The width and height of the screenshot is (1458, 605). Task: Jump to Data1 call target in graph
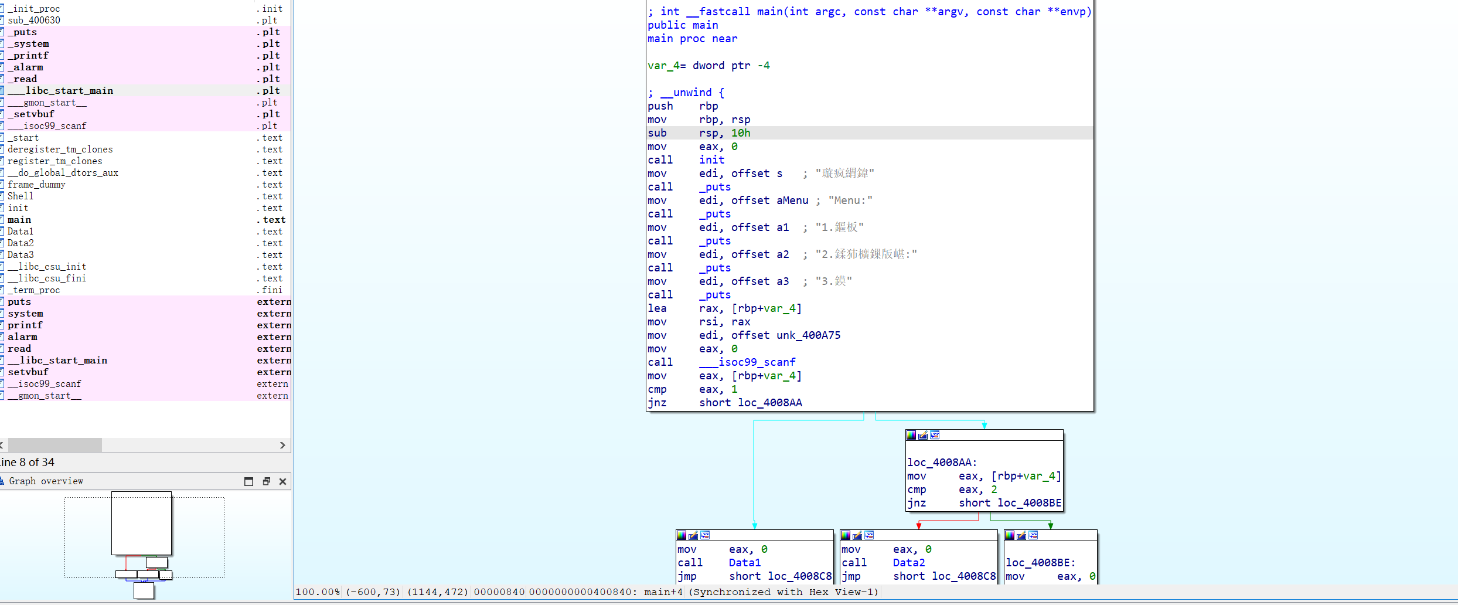pos(744,563)
